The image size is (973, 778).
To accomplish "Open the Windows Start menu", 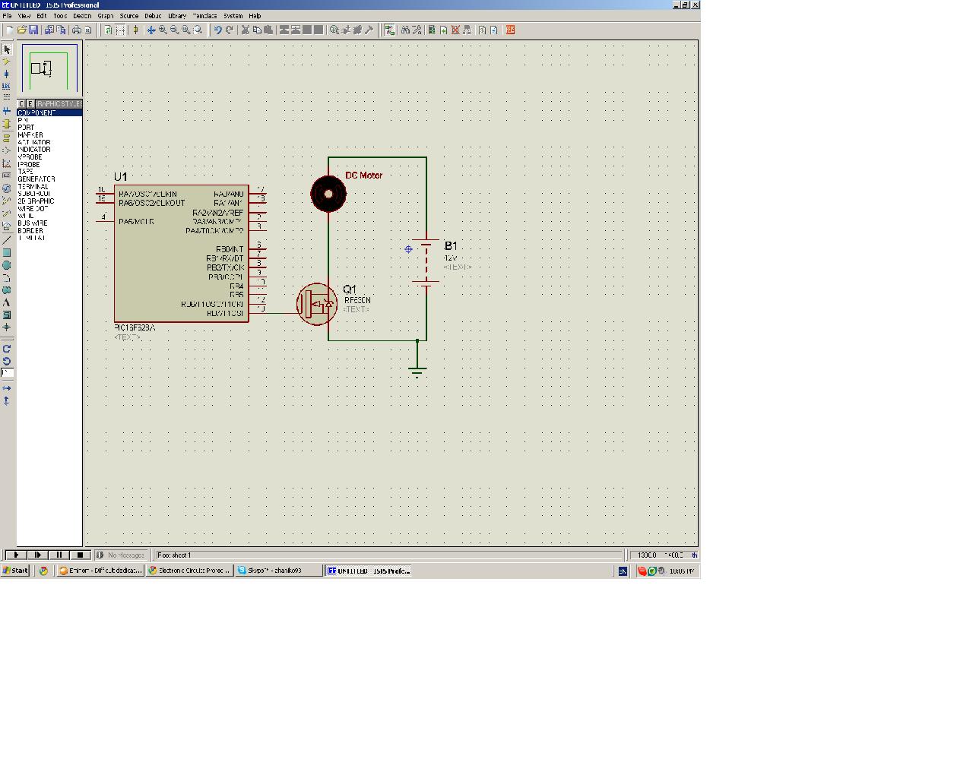I will [x=15, y=571].
